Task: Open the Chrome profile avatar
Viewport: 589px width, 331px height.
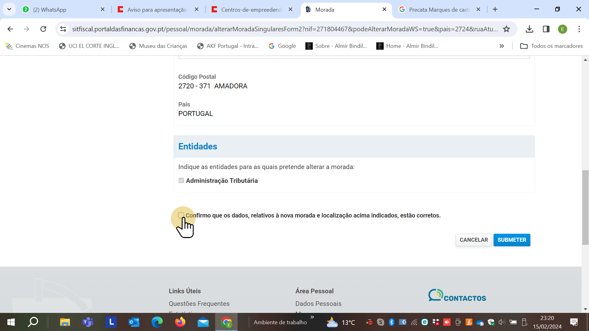Action: (x=562, y=29)
